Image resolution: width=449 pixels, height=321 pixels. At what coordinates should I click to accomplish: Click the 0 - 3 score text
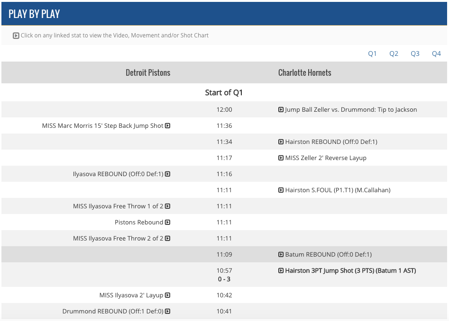point(224,279)
